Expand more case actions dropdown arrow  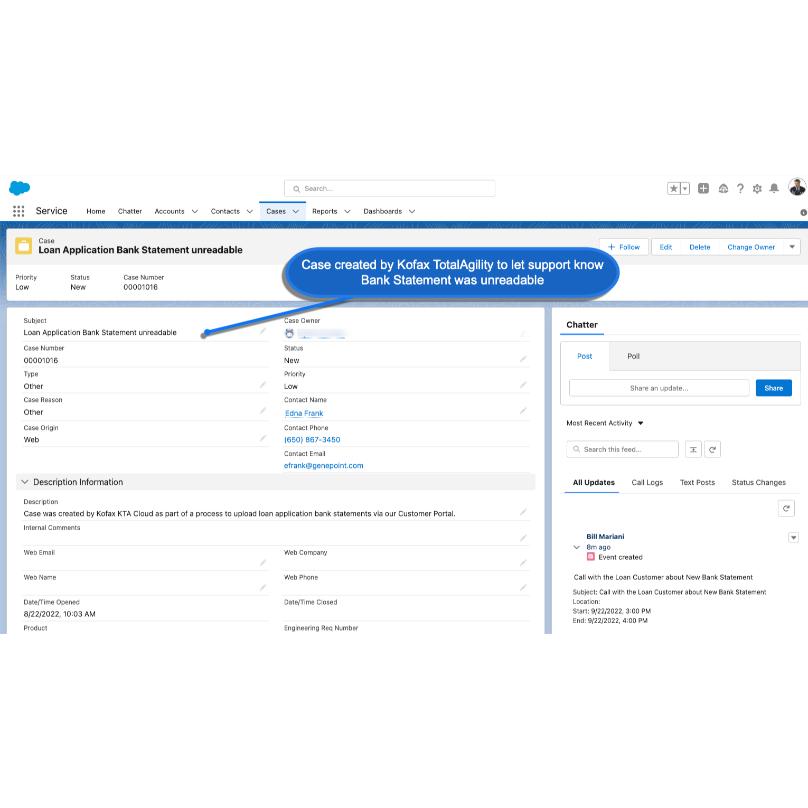click(792, 247)
